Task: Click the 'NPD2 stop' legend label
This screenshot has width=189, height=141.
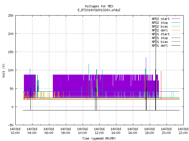Action: pos(160,23)
